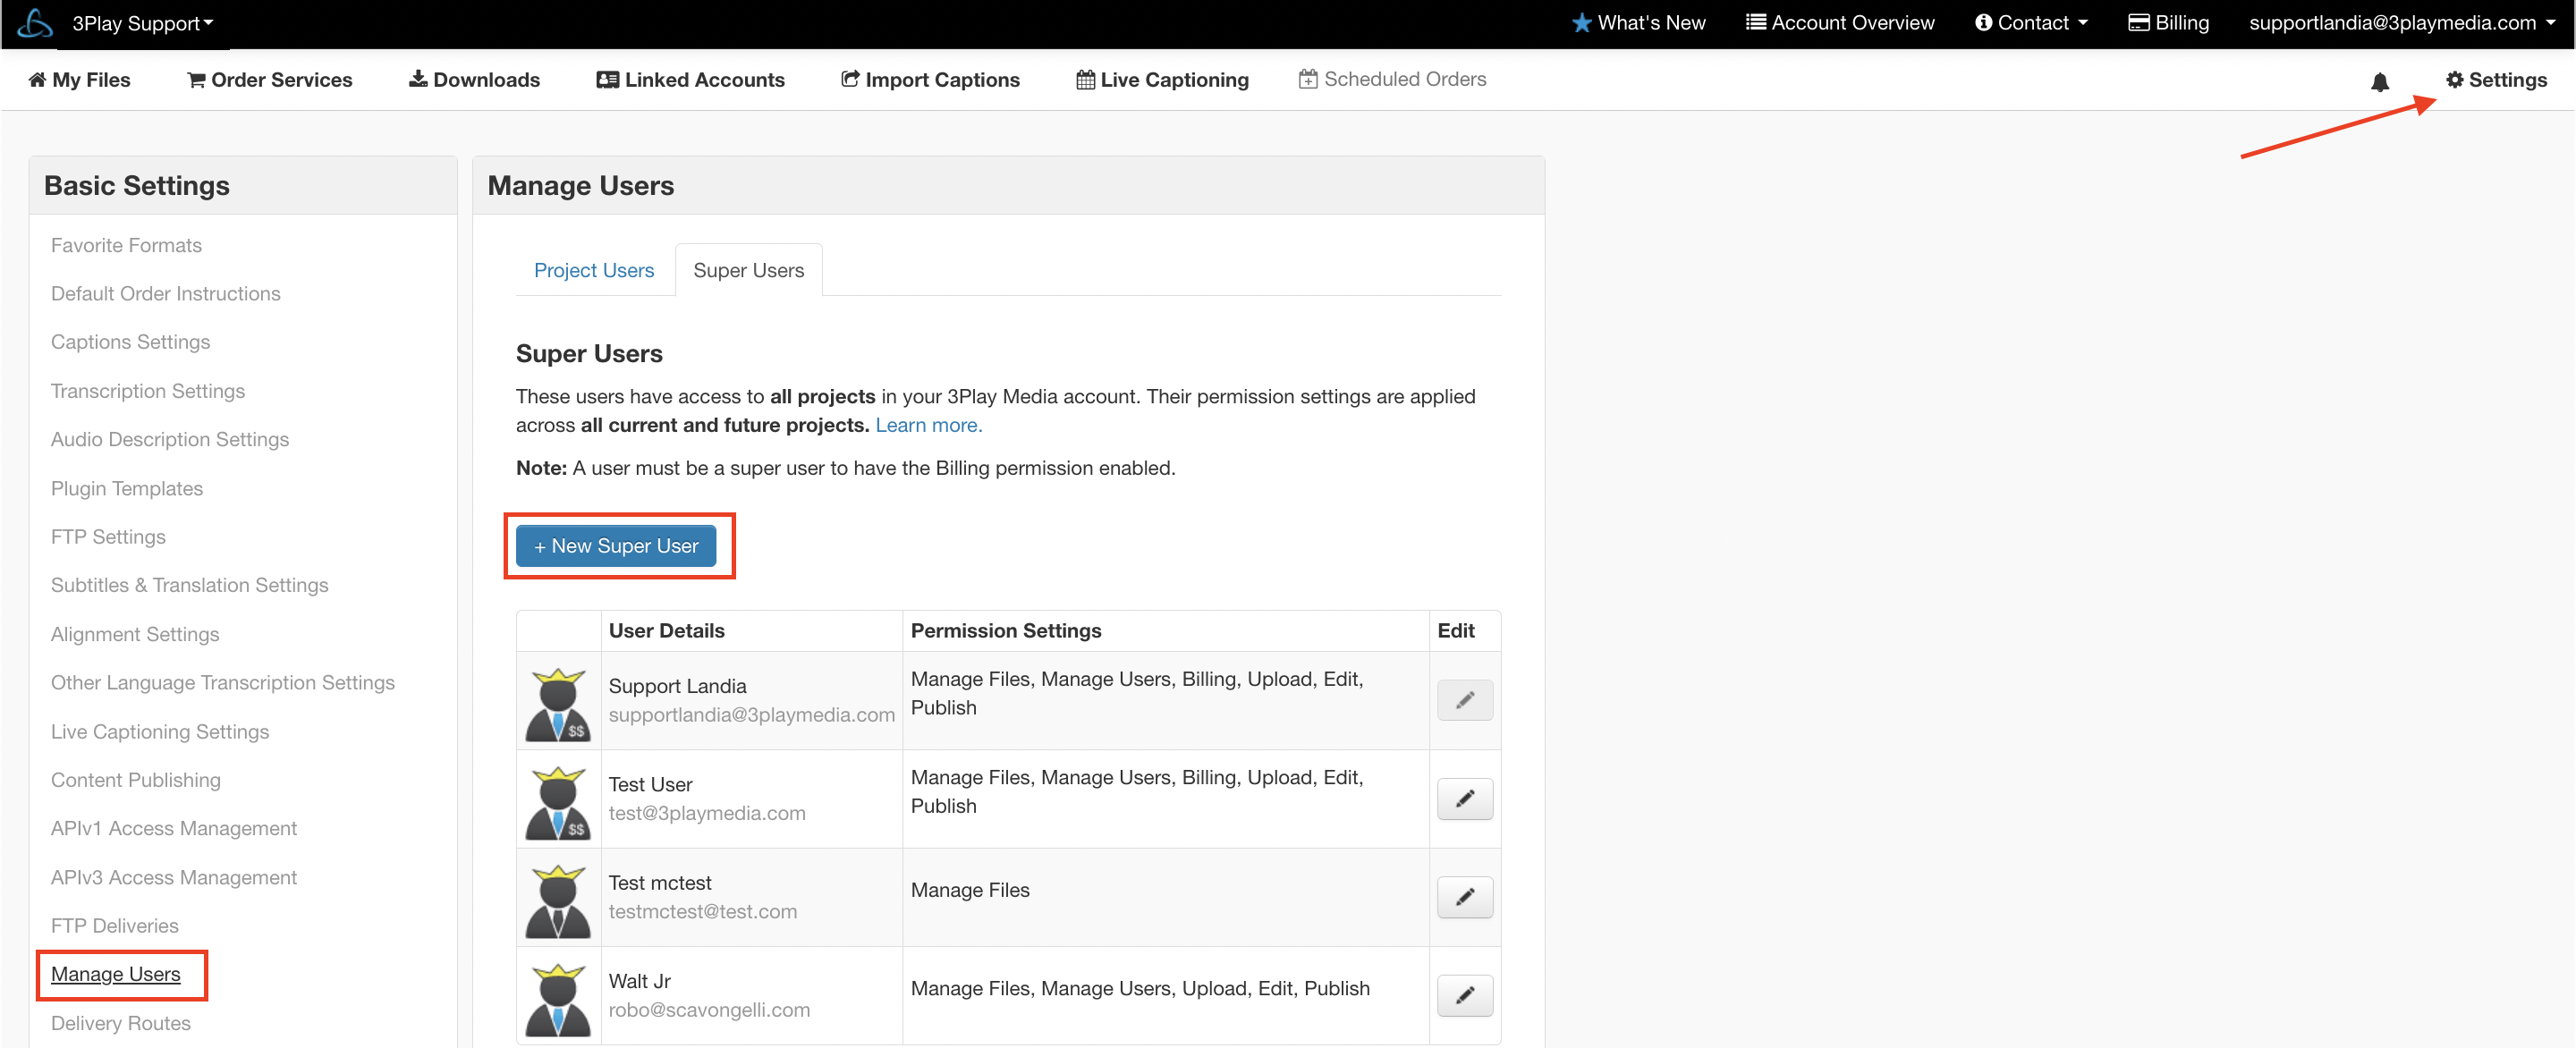Open FTP Settings

click(108, 537)
